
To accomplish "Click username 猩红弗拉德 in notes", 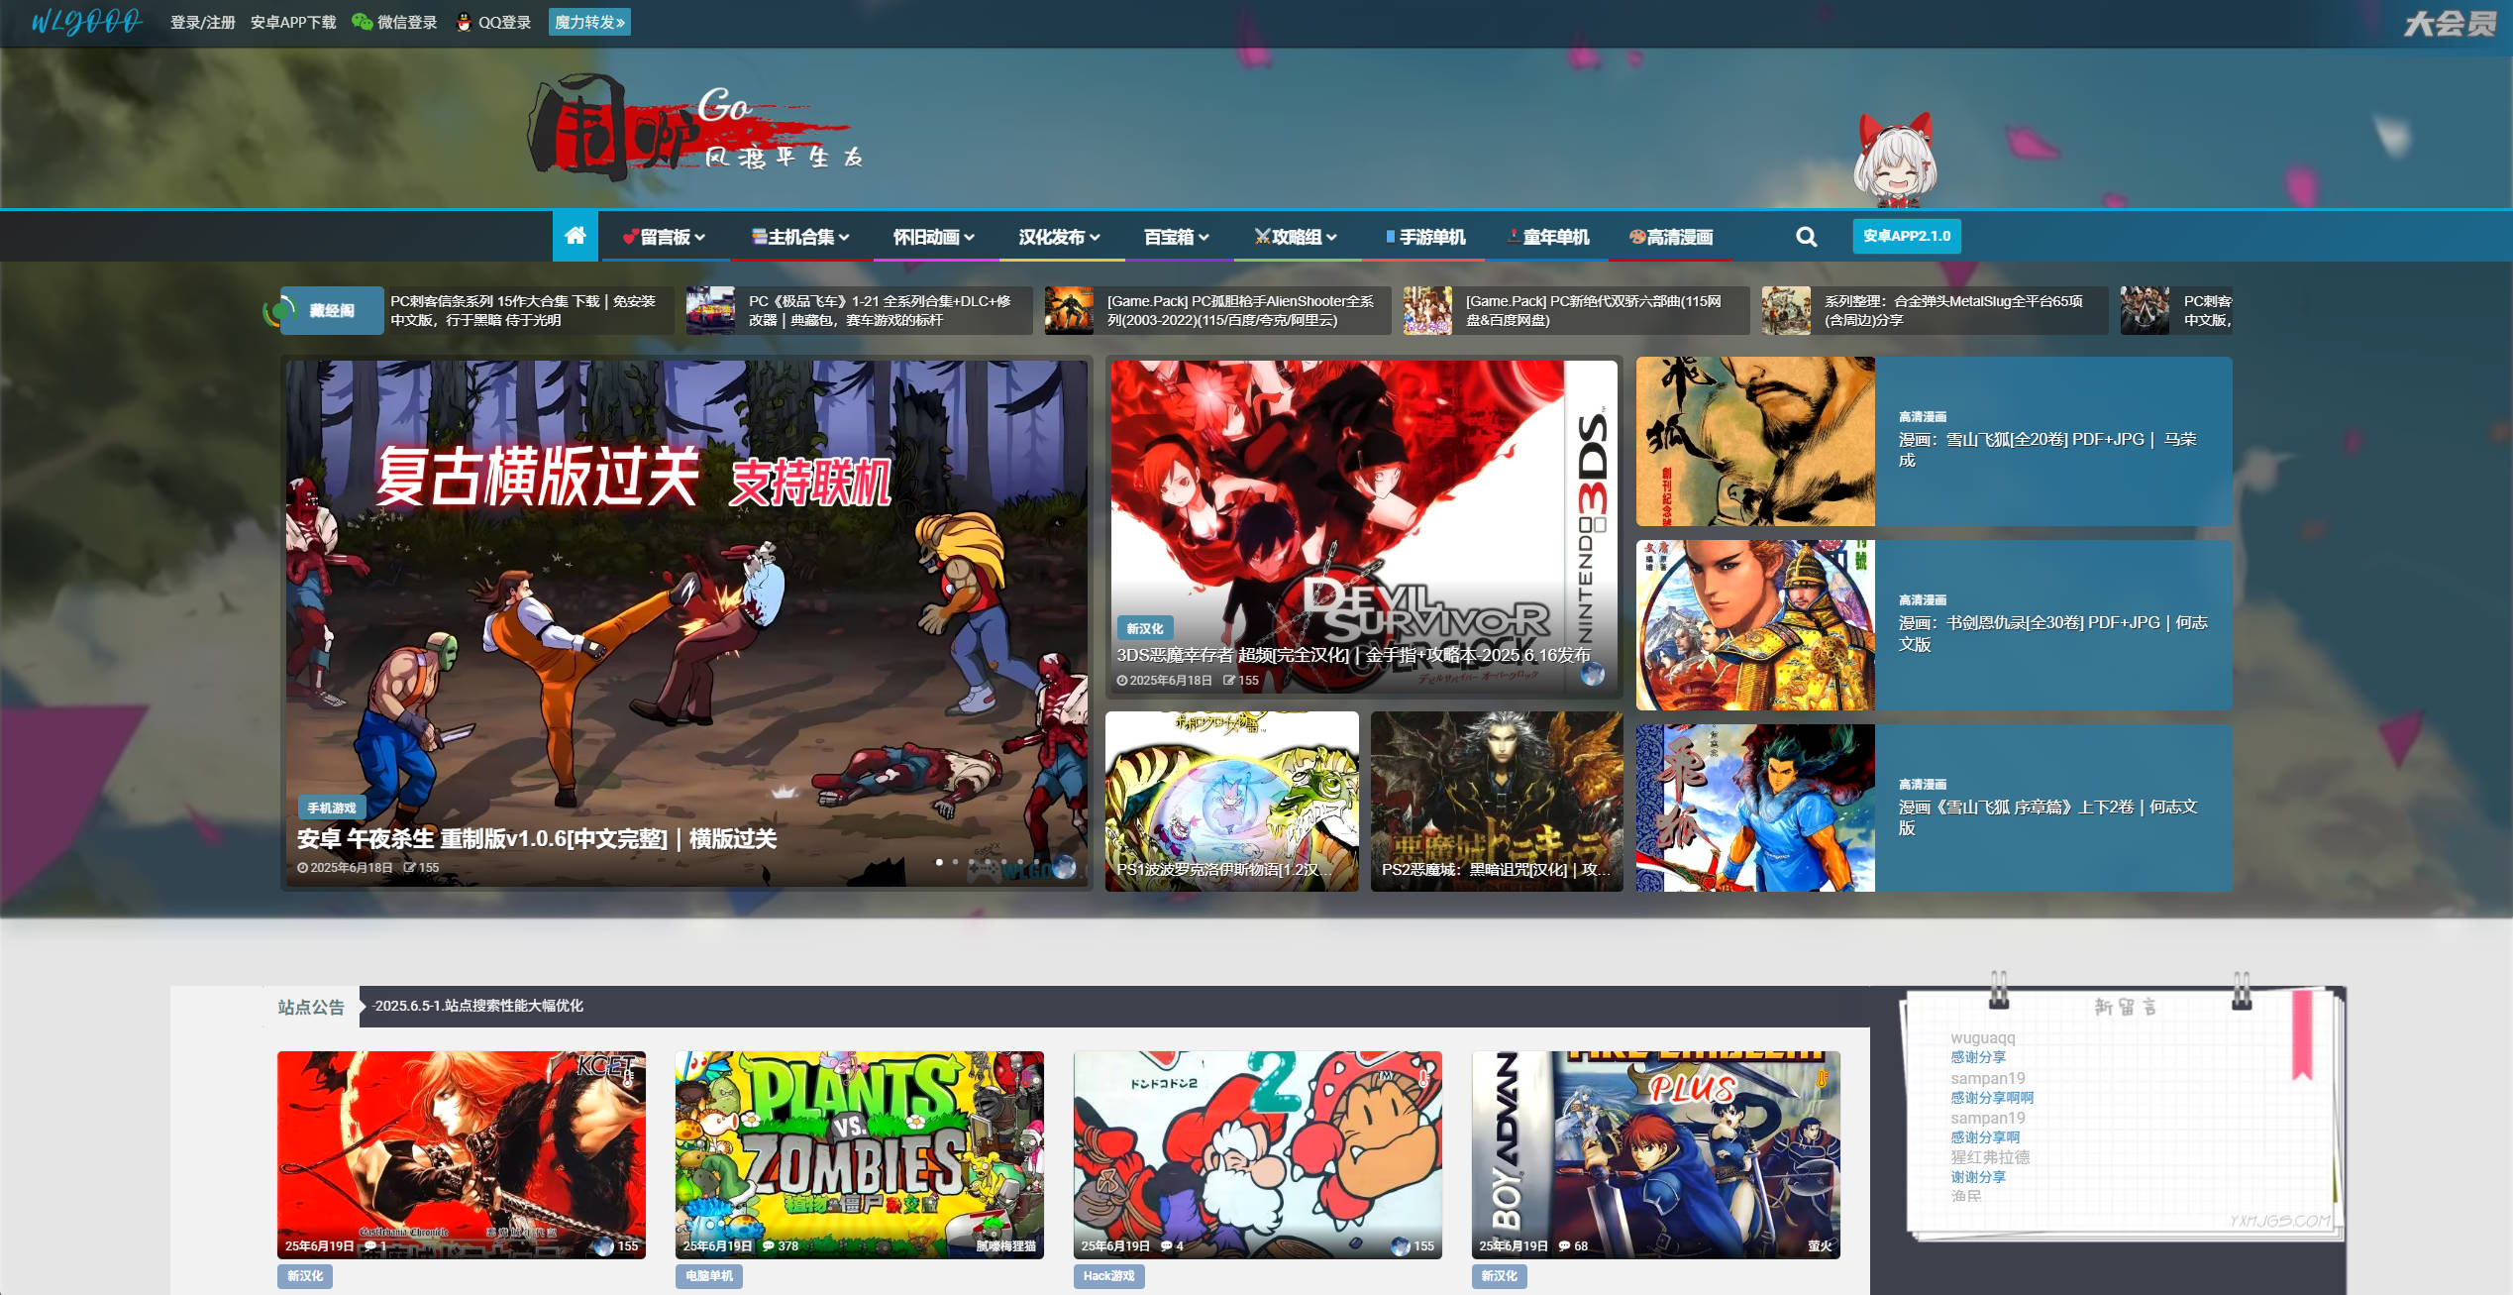I will coord(1990,1157).
